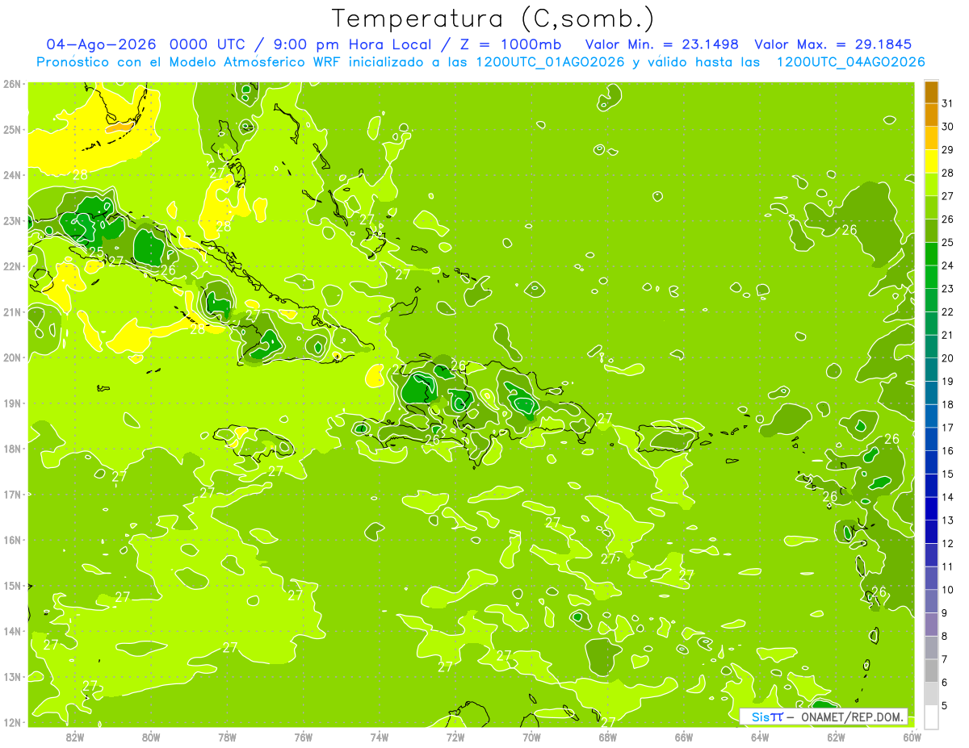Pick the orange legend swatch between 30 and 31
Viewport: 969px width, 748px height.
tap(931, 115)
